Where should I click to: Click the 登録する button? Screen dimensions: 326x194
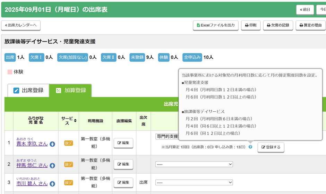coord(271,147)
